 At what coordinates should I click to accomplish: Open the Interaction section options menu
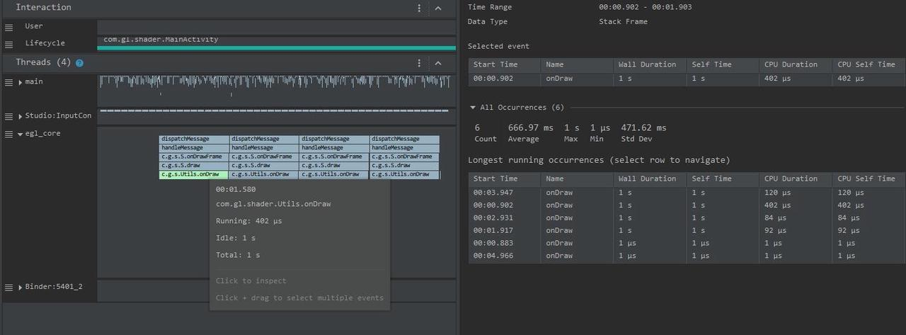419,8
